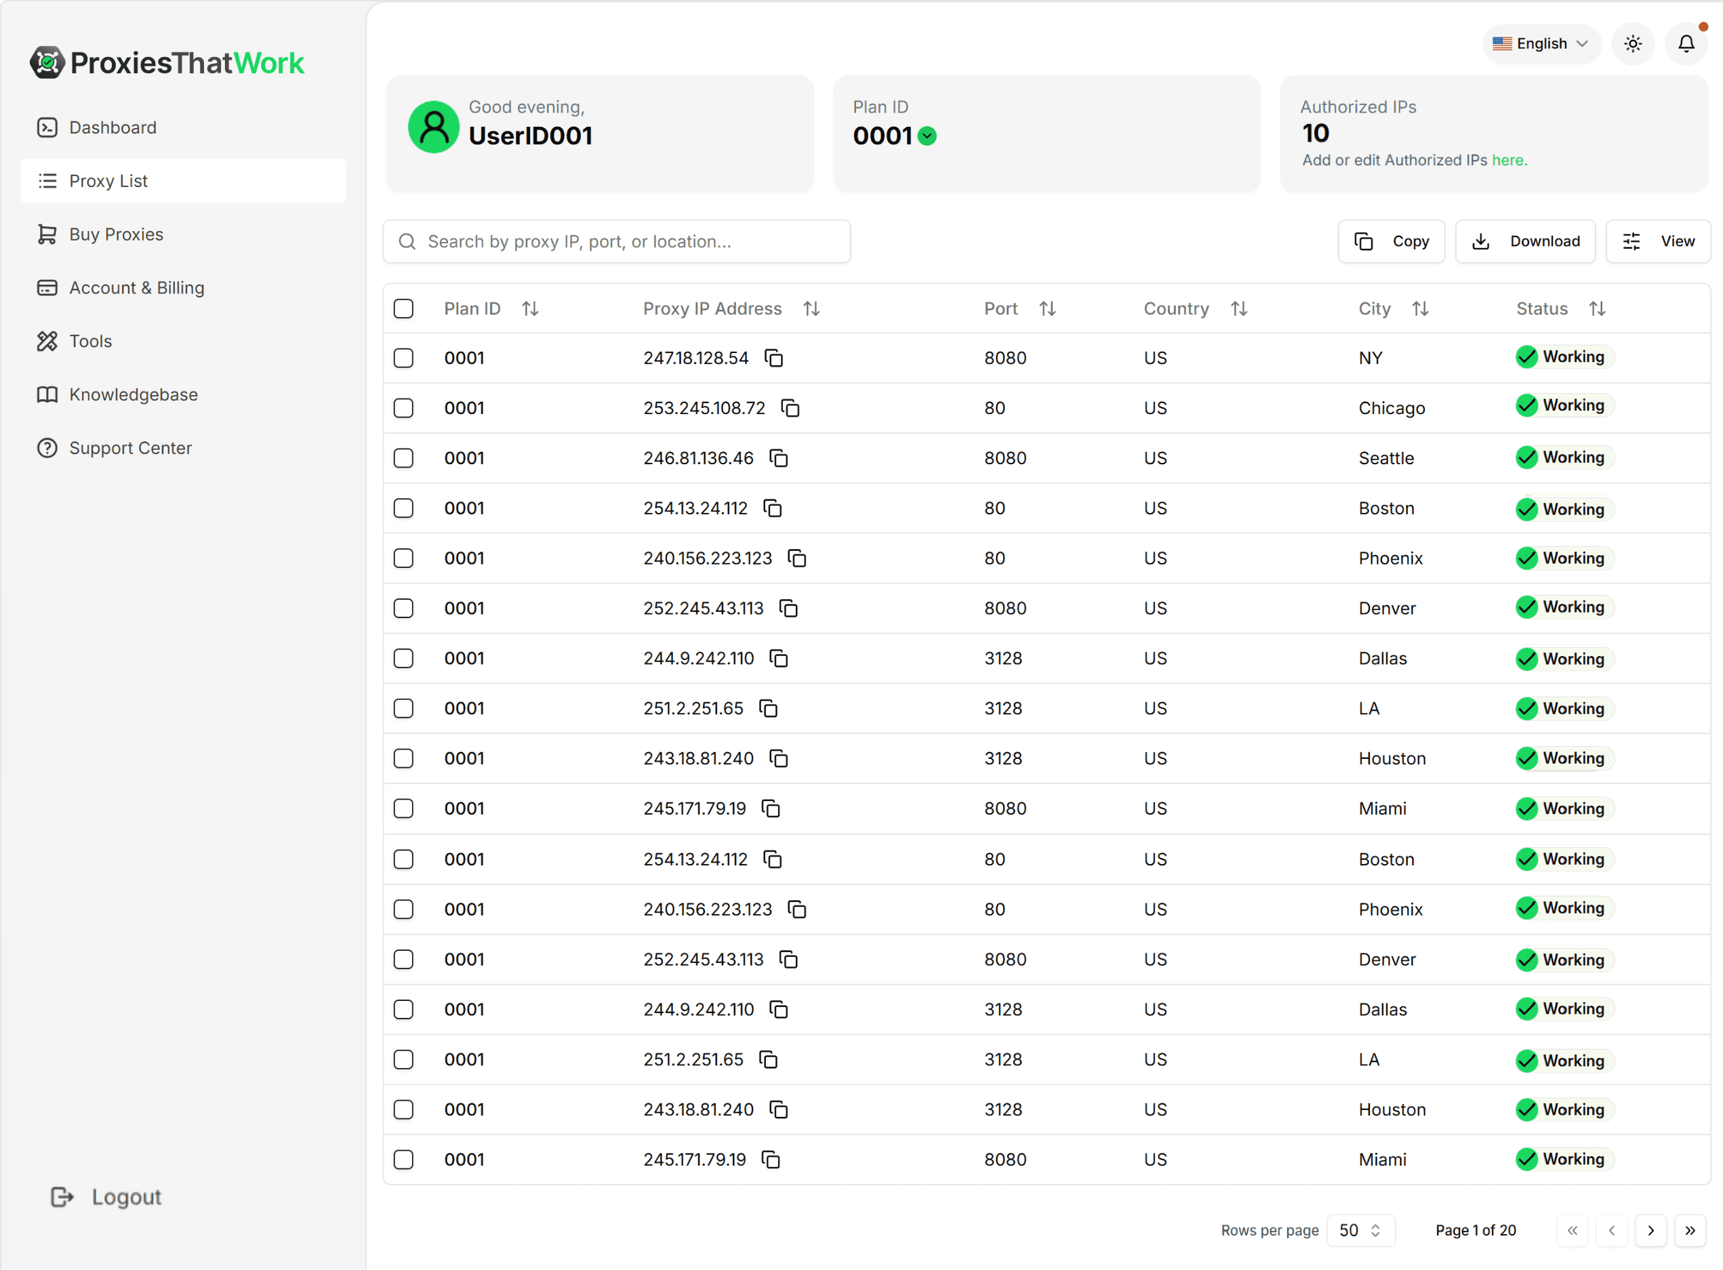Open the English language dropdown
The width and height of the screenshot is (1723, 1270).
pos(1540,44)
